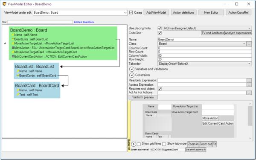Click Set shrink zoom to fit button
256x160 pixels.
tap(195, 150)
